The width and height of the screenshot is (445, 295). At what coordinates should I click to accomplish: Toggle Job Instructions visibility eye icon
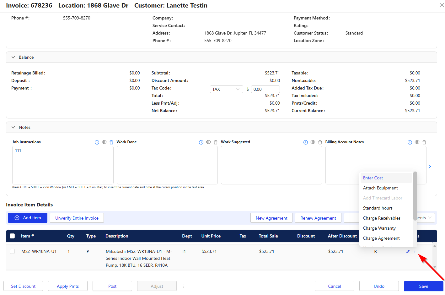[x=104, y=142]
